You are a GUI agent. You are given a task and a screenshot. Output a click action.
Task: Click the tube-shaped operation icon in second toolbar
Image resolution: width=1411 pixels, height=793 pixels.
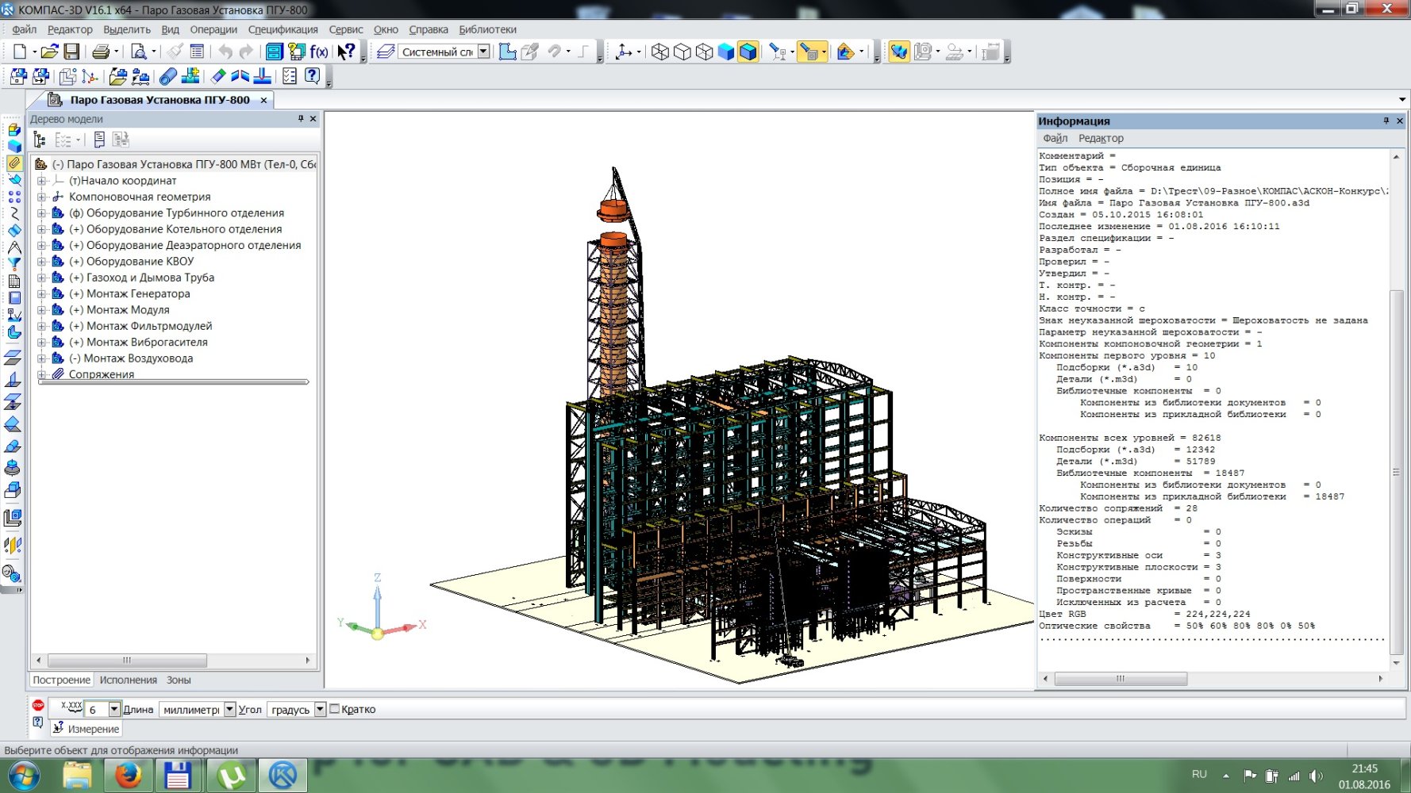point(167,76)
